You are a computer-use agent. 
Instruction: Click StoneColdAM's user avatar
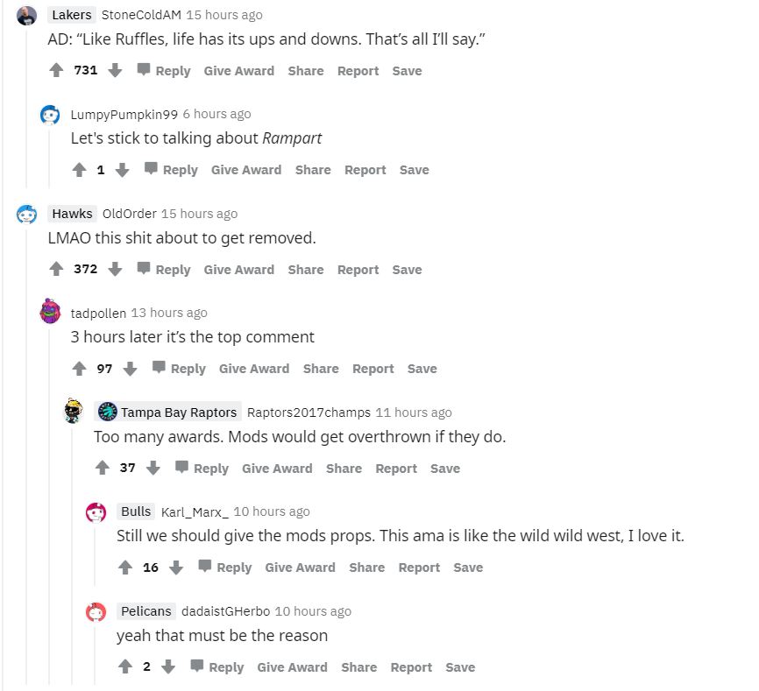coord(27,16)
